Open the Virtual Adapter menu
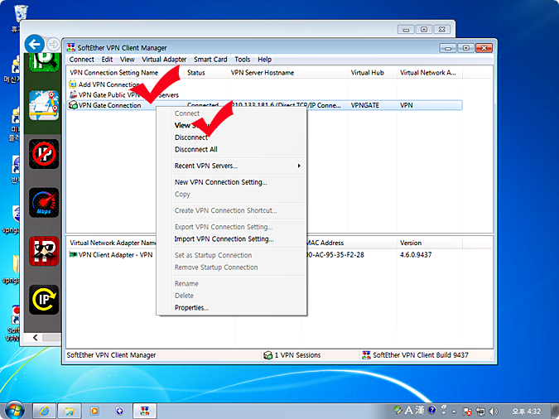 click(x=164, y=60)
